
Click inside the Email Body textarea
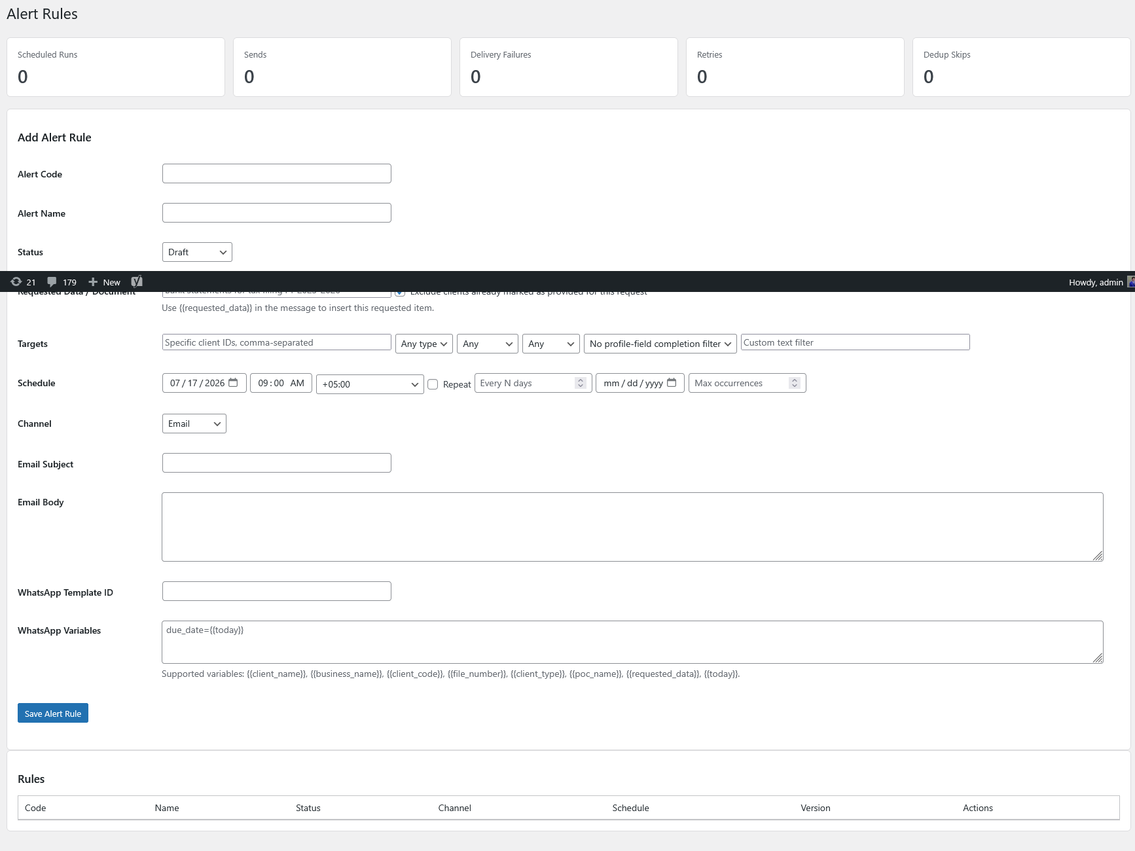coord(632,527)
